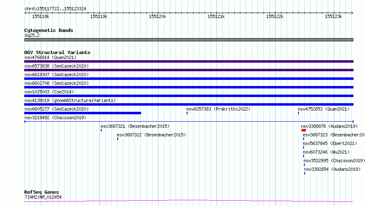Click the chr6:155117722..155123324 coordinate text

(x=55, y=9)
